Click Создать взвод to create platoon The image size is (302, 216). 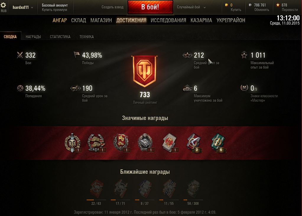click(113, 7)
